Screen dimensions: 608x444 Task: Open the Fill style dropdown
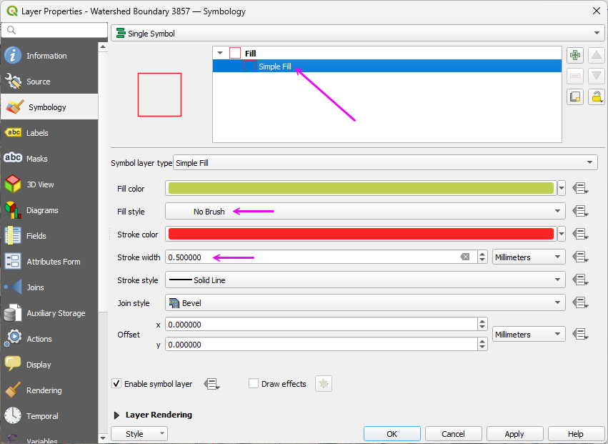tap(365, 212)
